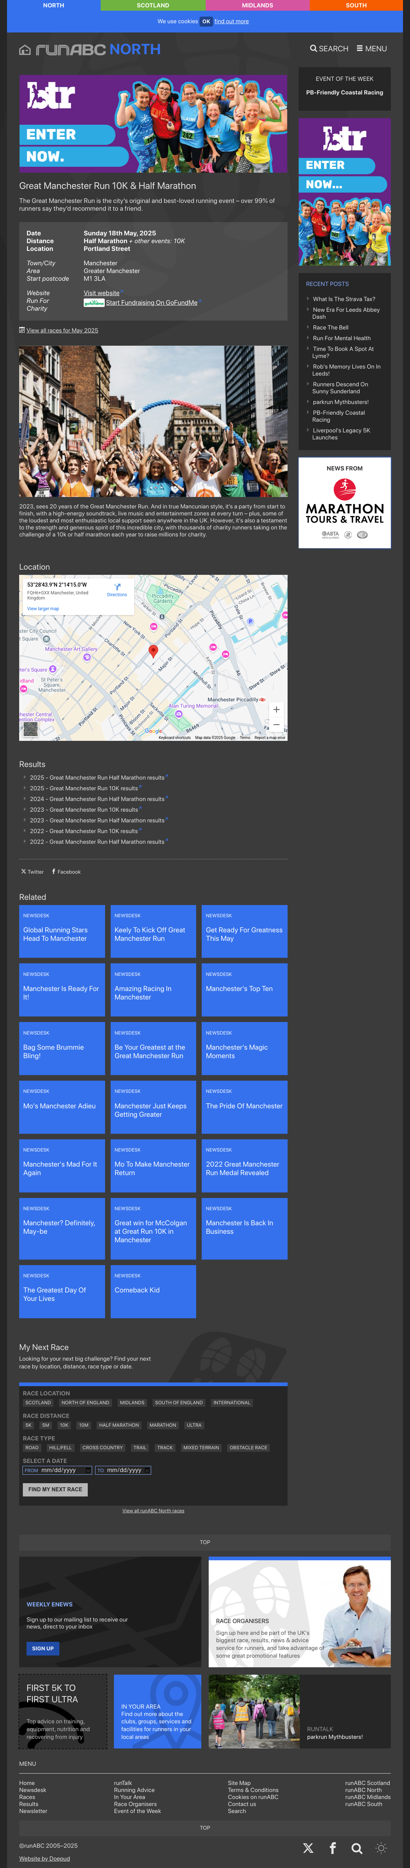The height and width of the screenshot is (1868, 410).
Task: Open First 5K To First Ultra panel
Action: click(63, 1711)
